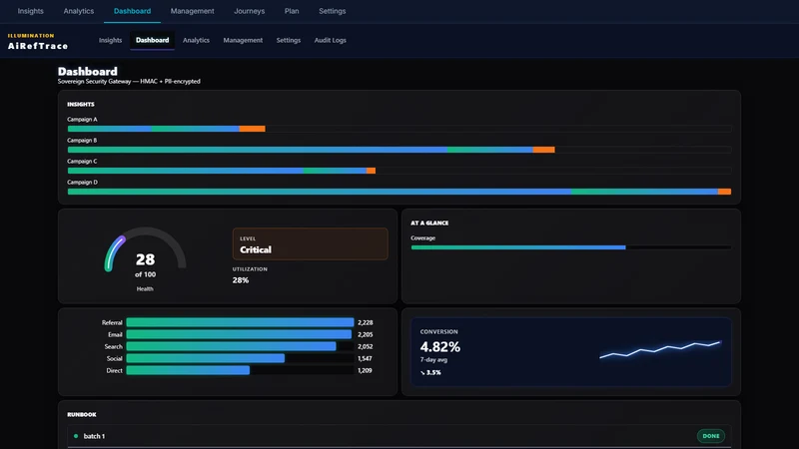799x449 pixels.
Task: Click the 3.5% trend arrow indicator
Action: click(430, 372)
